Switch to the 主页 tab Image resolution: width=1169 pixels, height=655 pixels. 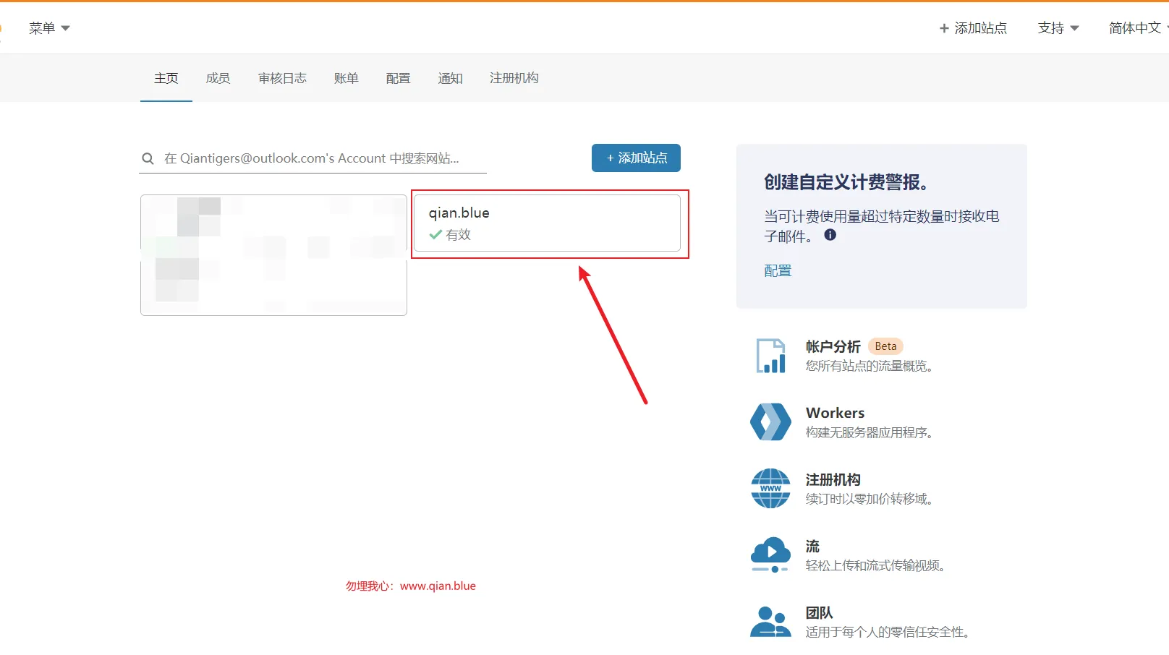click(166, 78)
